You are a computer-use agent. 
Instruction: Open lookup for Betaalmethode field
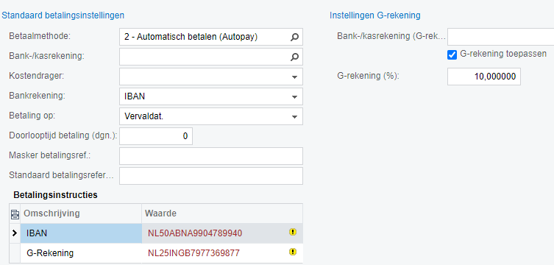coord(294,37)
